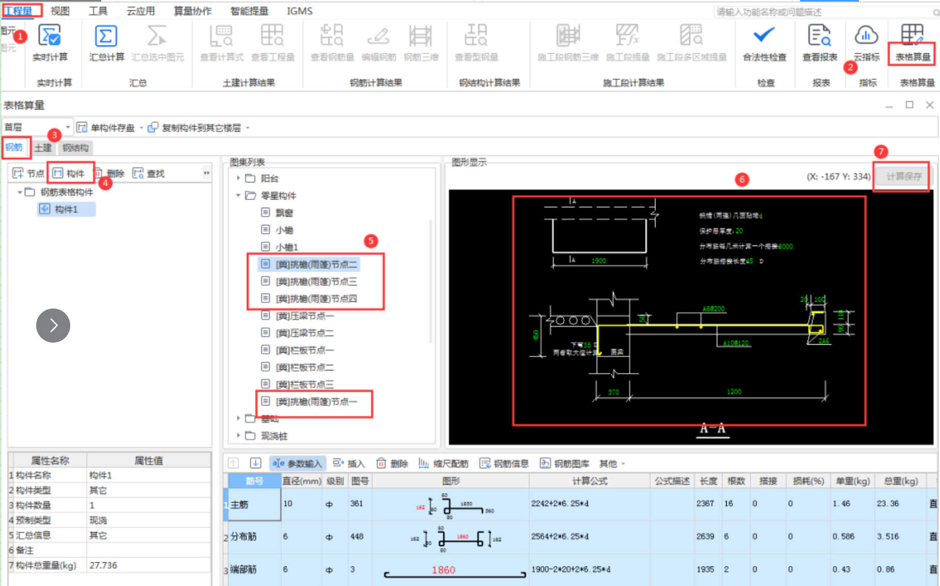The height and width of the screenshot is (586, 940).
Task: Click the 节点 add button
Action: 28,173
